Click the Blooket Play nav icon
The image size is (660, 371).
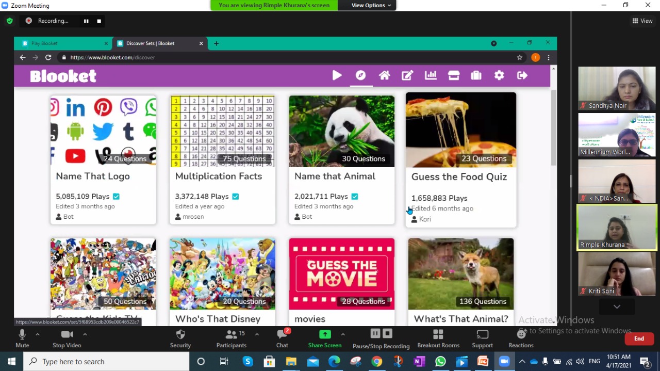pos(337,76)
